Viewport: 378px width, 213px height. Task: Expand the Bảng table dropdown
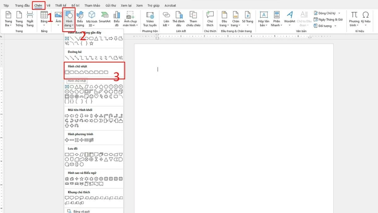point(44,19)
